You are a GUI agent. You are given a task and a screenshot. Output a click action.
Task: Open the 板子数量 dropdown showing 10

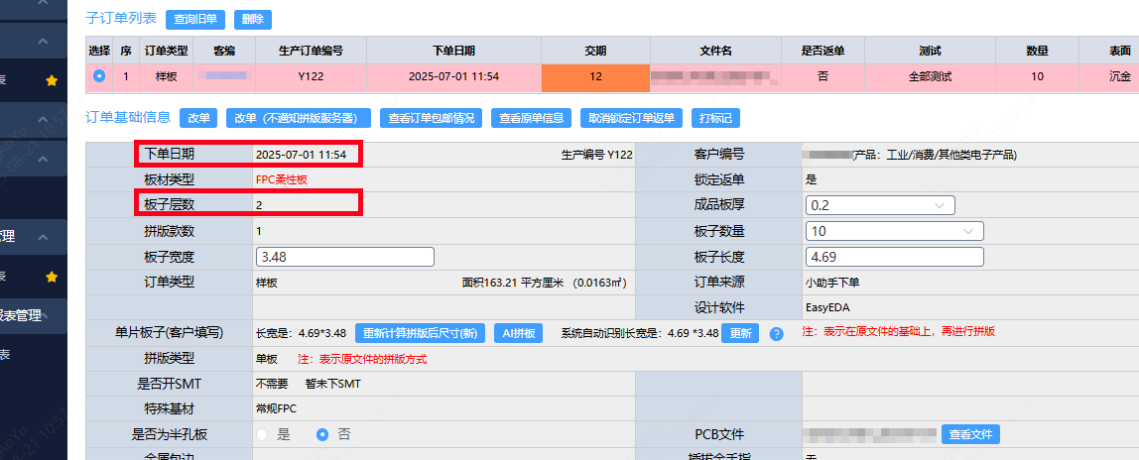click(x=894, y=231)
